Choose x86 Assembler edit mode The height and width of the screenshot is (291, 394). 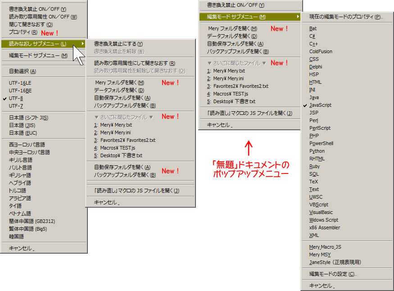[325, 227]
